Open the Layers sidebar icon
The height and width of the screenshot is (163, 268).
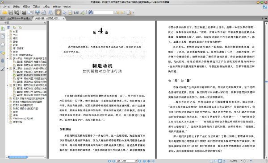point(3,45)
